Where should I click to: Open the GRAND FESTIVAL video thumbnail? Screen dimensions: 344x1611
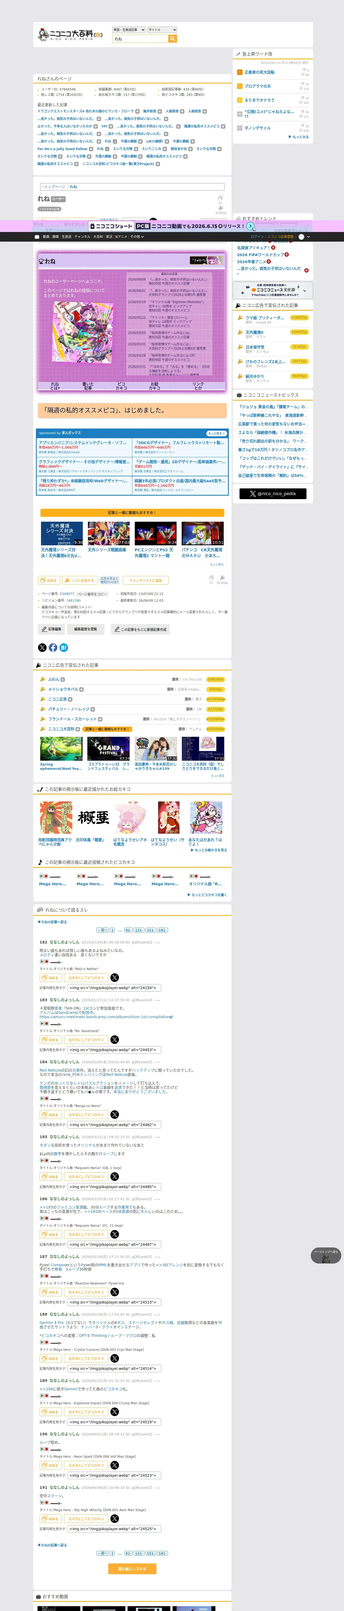[109, 749]
